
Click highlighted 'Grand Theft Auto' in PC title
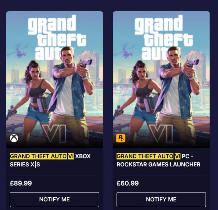coord(145,156)
